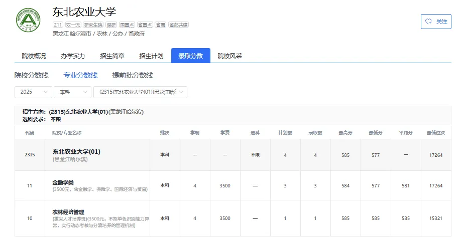Open the 院校风采 tab

[x=229, y=56]
